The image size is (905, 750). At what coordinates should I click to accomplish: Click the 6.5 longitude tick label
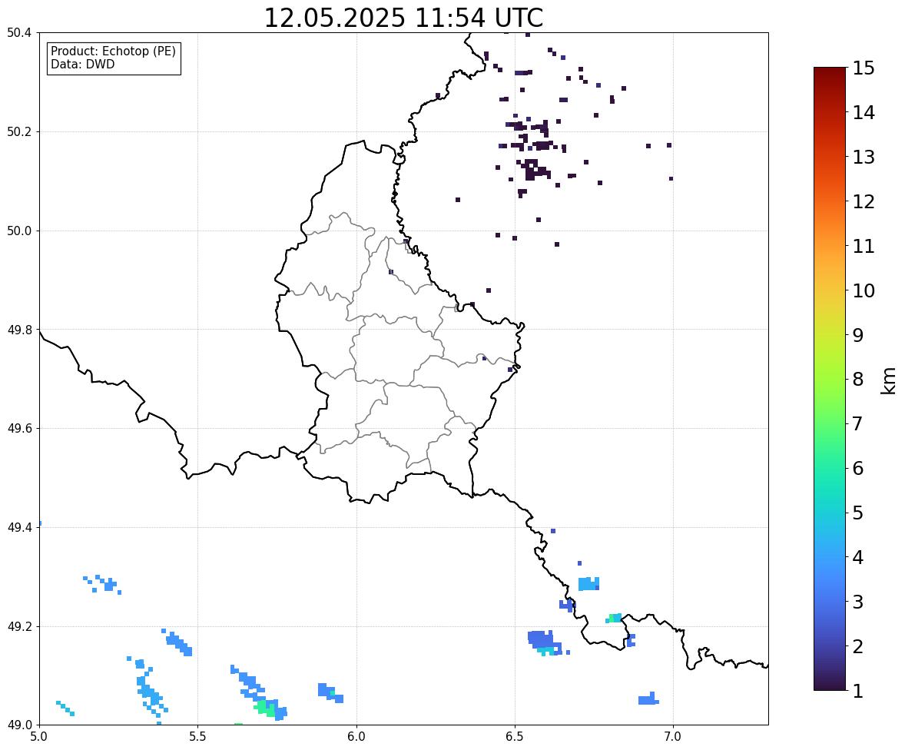[x=515, y=737]
